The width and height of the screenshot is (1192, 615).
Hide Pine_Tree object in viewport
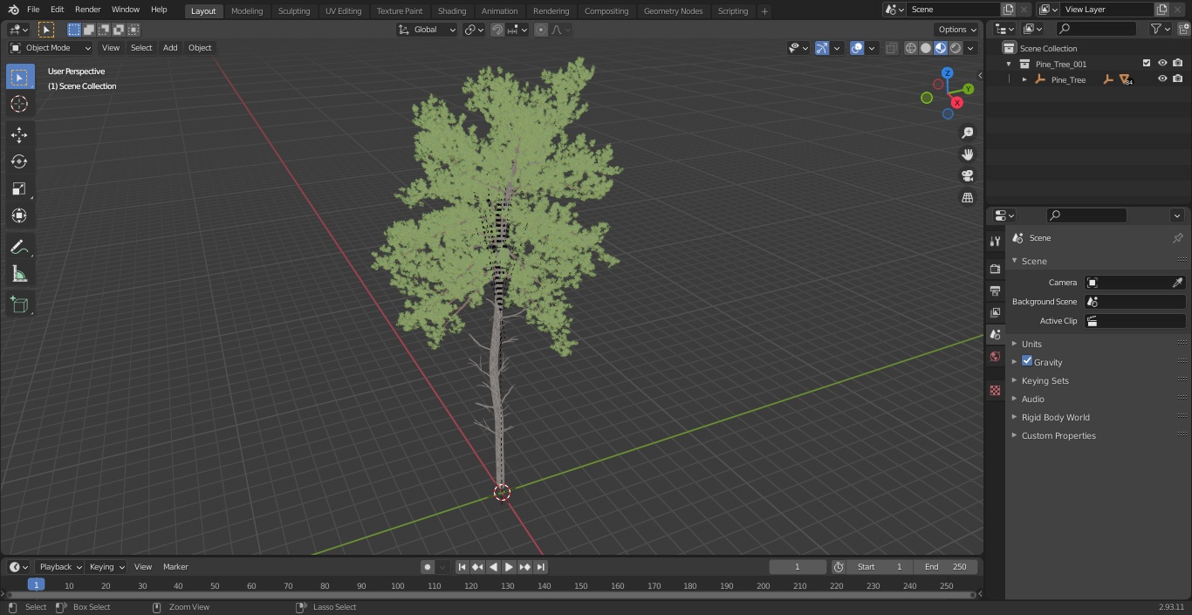coord(1162,79)
